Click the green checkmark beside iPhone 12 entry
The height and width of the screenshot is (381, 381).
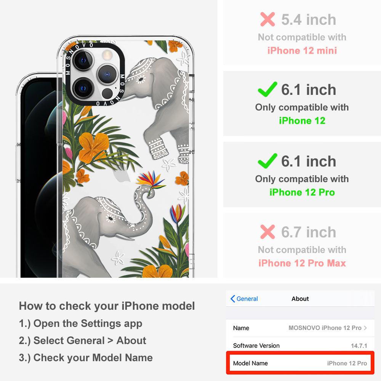267,89
